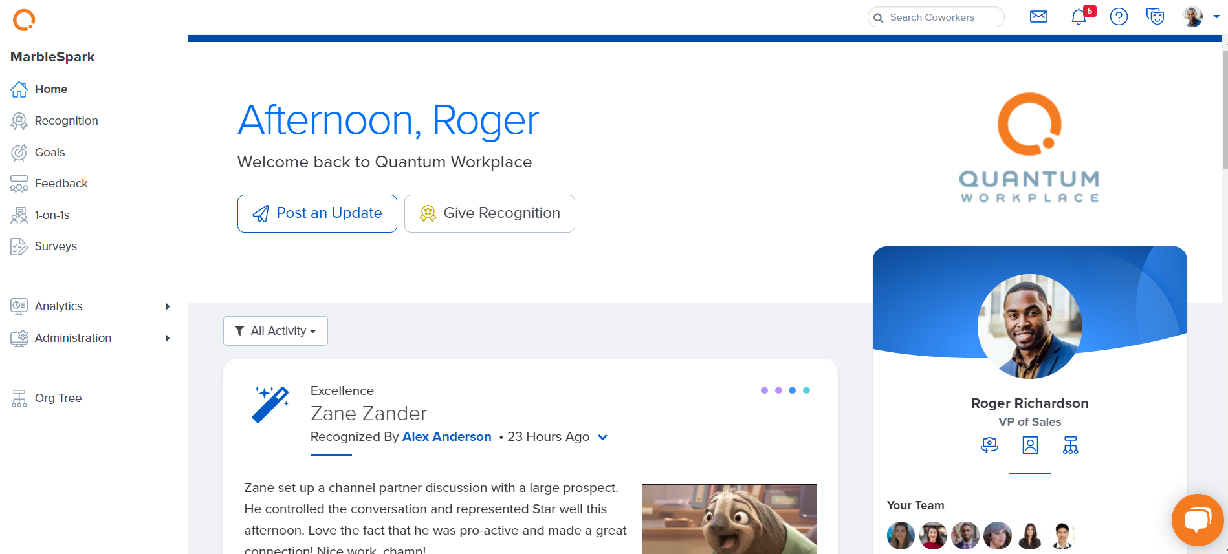
Task: Expand the Administration submenu arrow
Action: tap(168, 338)
